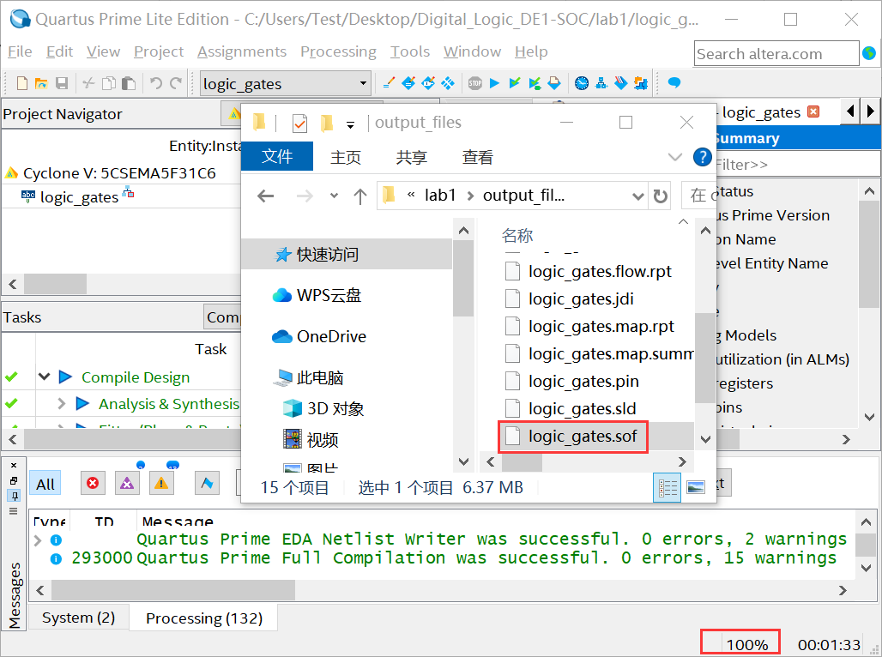The image size is (882, 657).
Task: Switch to the Processing (132) messages tab
Action: tap(204, 618)
